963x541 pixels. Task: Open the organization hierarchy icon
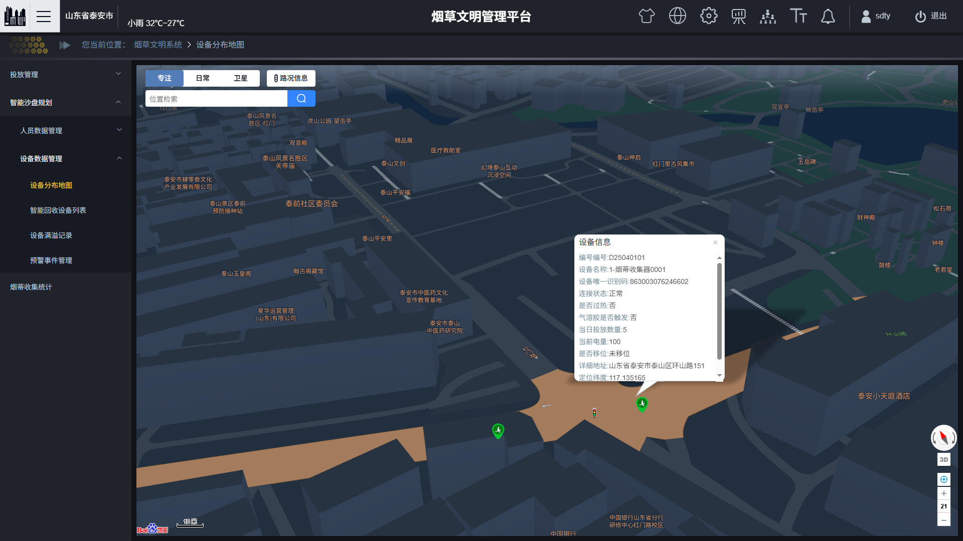tap(767, 17)
